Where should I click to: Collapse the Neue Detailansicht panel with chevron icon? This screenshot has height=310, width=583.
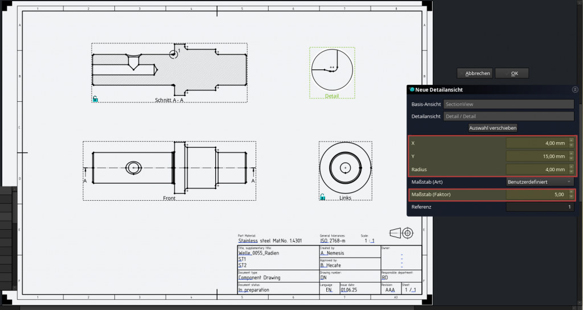pos(575,90)
